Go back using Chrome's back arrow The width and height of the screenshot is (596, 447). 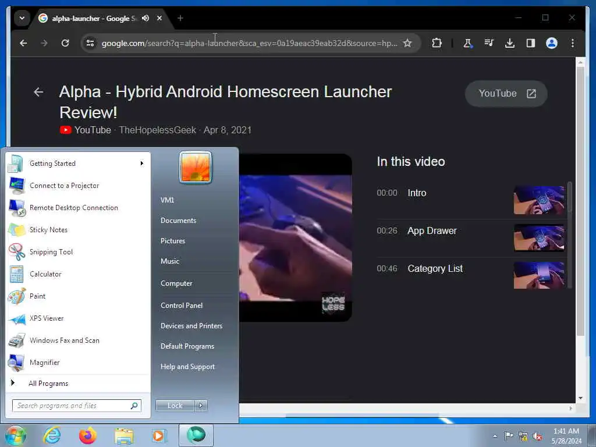click(23, 43)
